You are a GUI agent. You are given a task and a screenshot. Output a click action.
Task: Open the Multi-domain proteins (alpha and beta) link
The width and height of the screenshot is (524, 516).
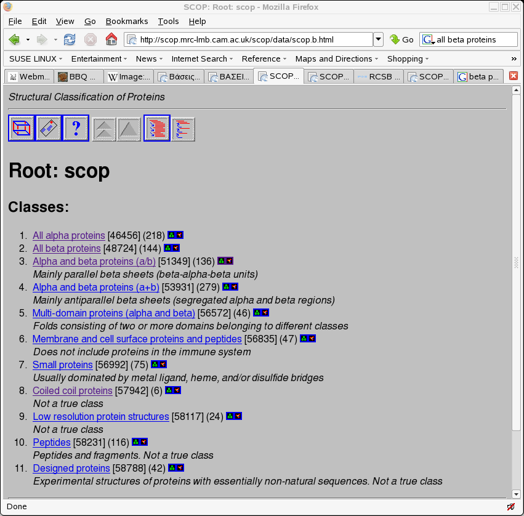click(114, 313)
